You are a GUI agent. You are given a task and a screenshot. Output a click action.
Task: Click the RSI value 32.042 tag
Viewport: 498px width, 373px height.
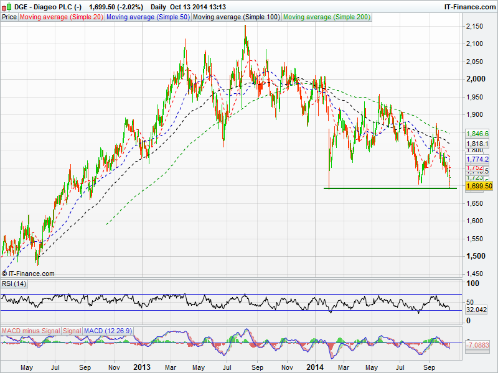[x=478, y=309]
